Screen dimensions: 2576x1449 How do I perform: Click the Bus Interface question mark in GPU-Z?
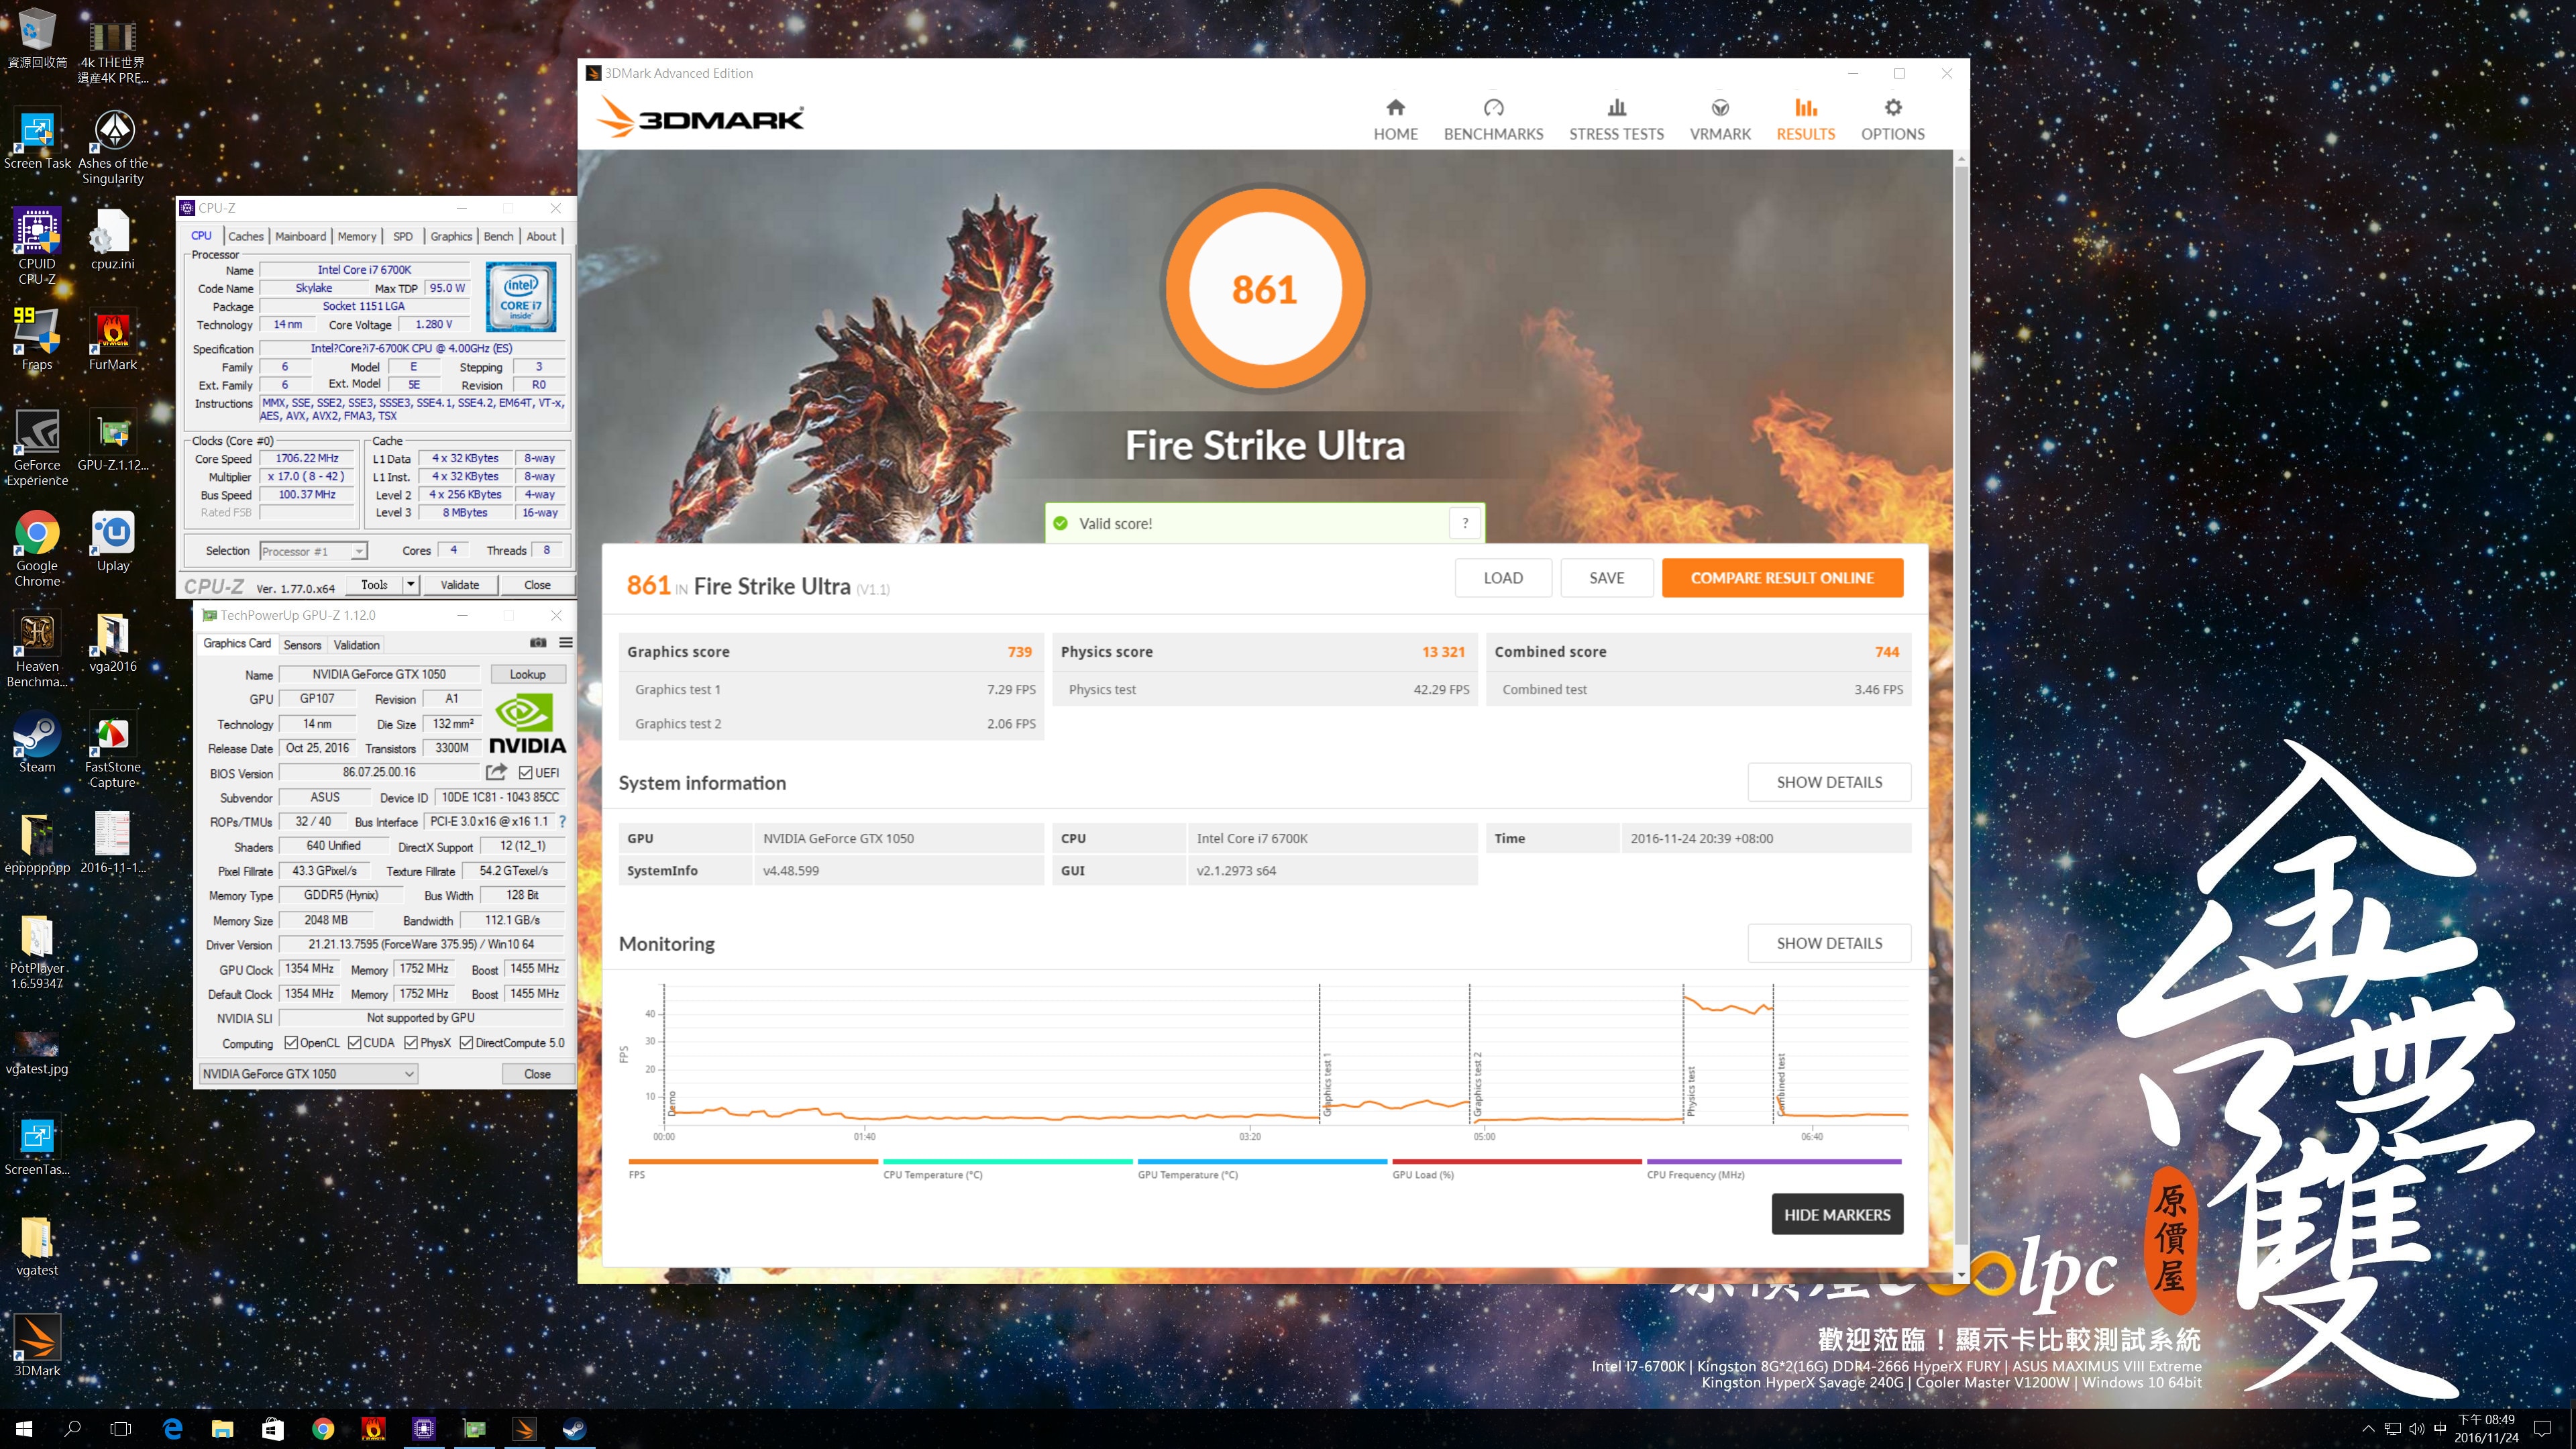(562, 821)
